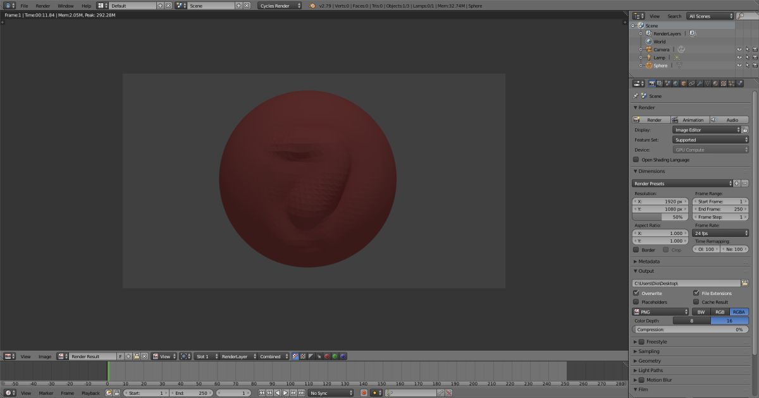
Task: Open the Texture properties tab icon
Action: click(x=724, y=83)
